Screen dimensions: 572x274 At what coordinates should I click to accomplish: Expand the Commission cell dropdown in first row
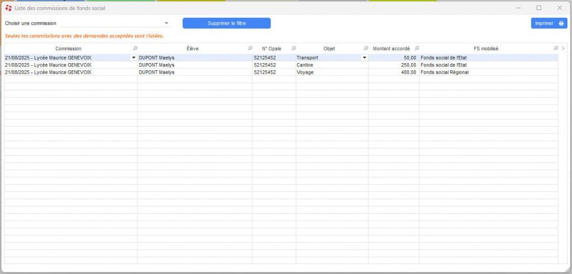point(133,57)
